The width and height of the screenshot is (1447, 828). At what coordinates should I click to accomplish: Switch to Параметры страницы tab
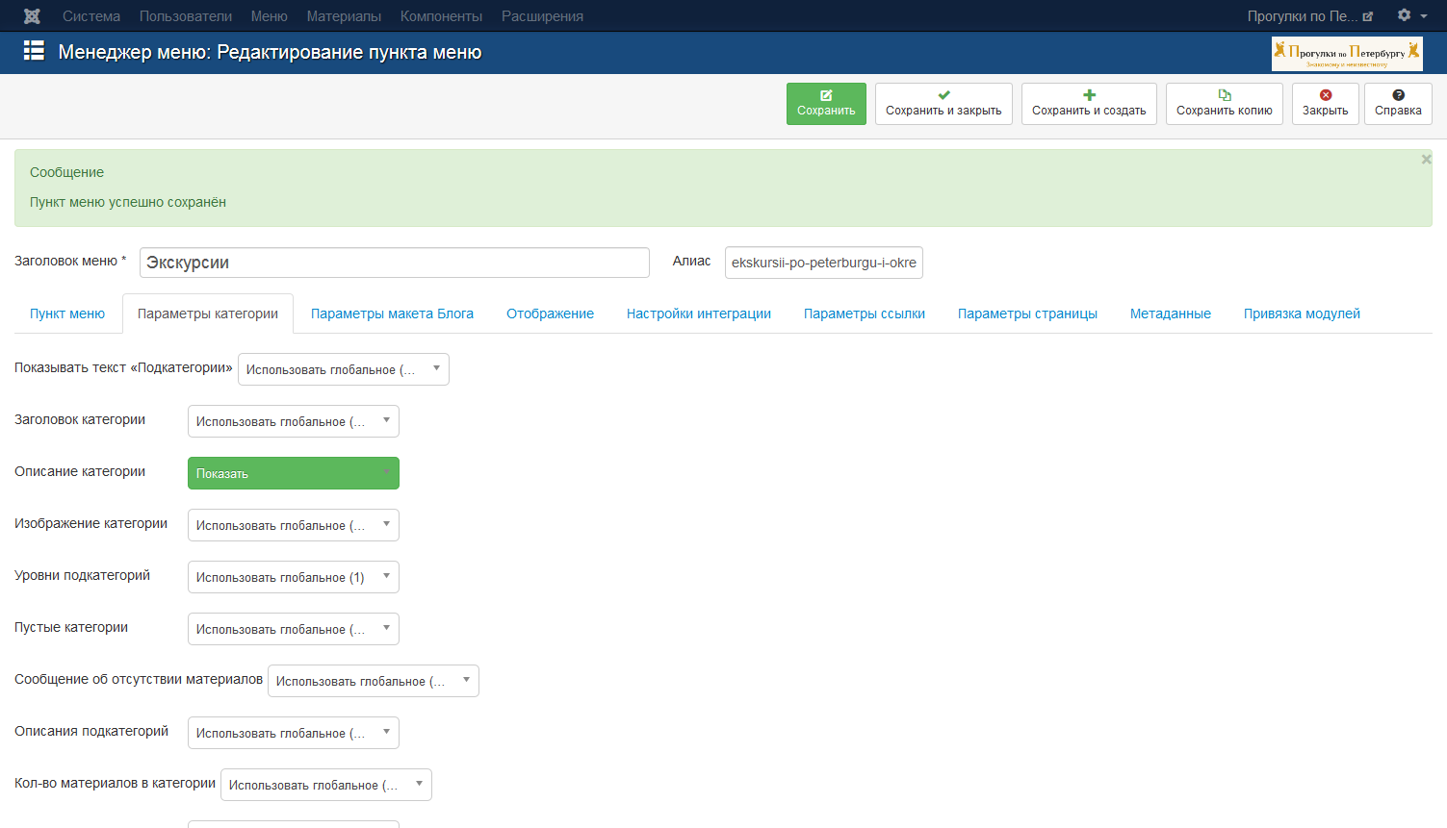click(x=1027, y=314)
